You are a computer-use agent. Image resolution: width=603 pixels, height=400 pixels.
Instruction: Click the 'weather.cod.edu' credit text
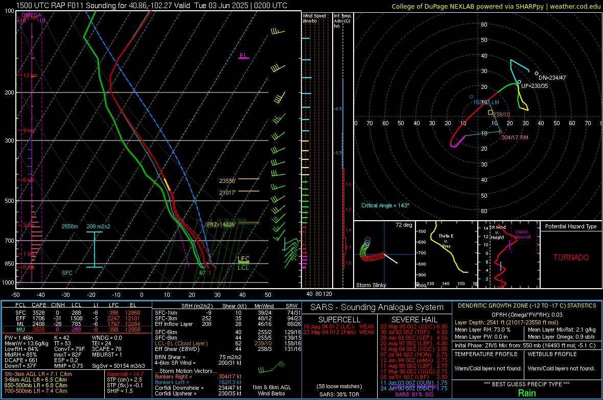pos(575,6)
